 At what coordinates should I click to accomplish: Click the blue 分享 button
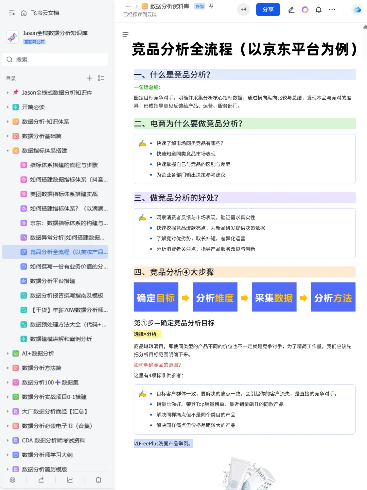coord(268,10)
